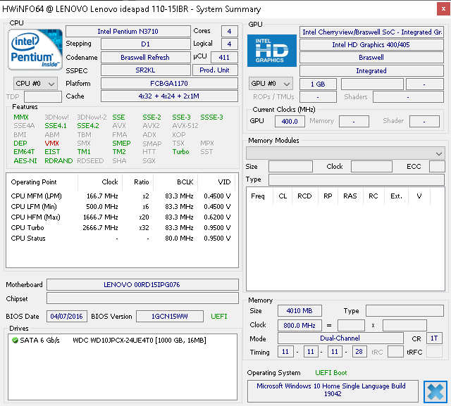The width and height of the screenshot is (451, 406).
Task: Click the memory size 4010 MB field
Action: coord(299,311)
